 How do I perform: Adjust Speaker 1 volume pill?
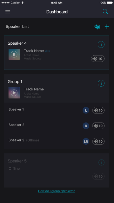tap(98, 110)
